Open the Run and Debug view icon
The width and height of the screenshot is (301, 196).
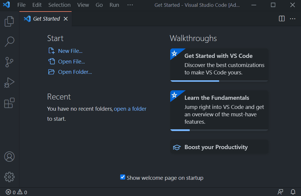click(9, 83)
